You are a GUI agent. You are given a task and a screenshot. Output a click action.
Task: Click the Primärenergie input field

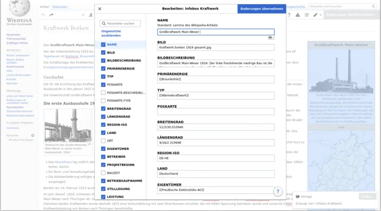click(216, 80)
